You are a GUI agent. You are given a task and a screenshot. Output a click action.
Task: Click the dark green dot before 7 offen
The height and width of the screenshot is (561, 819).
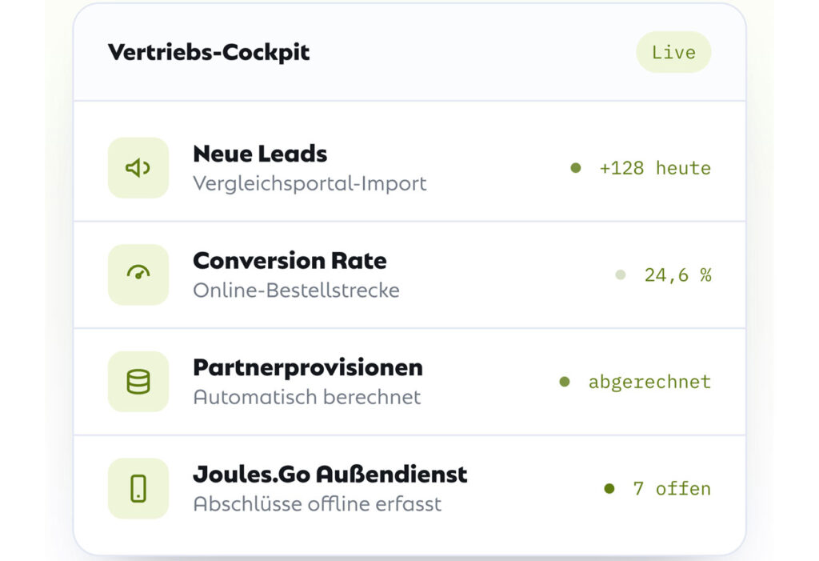(x=609, y=488)
